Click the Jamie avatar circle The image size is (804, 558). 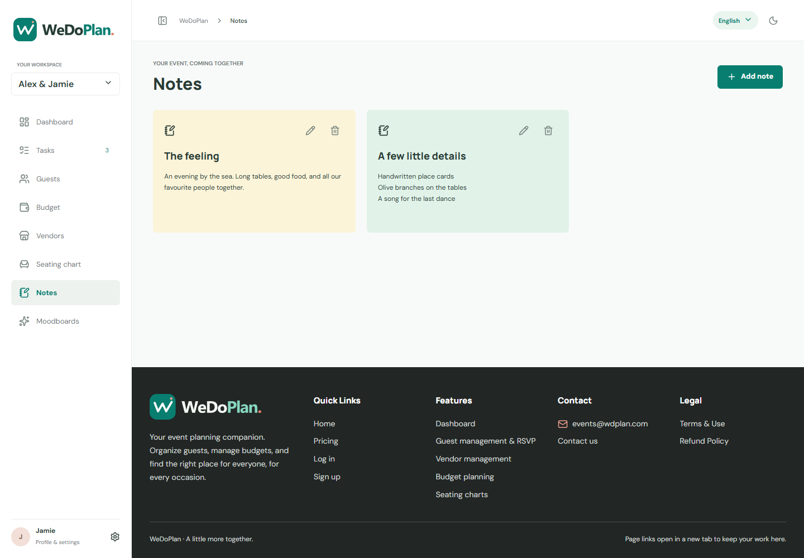coord(21,537)
